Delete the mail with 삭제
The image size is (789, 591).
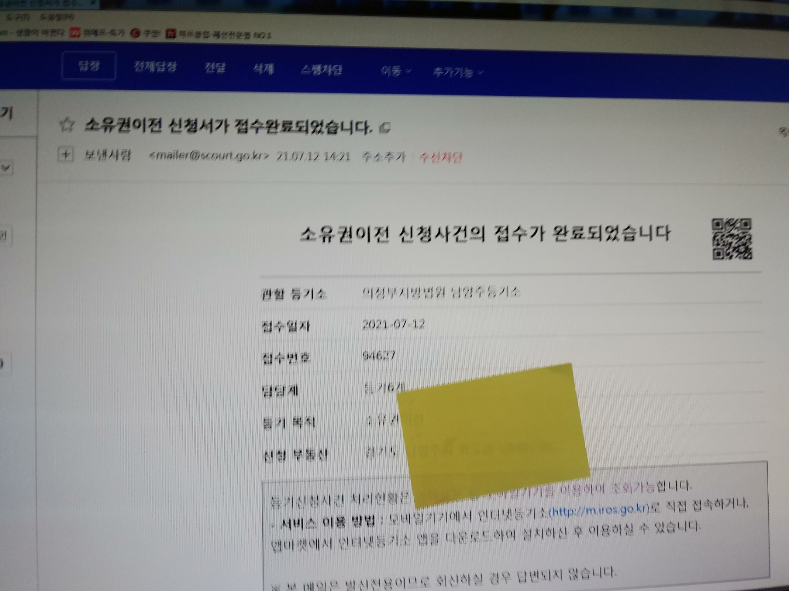(x=263, y=69)
